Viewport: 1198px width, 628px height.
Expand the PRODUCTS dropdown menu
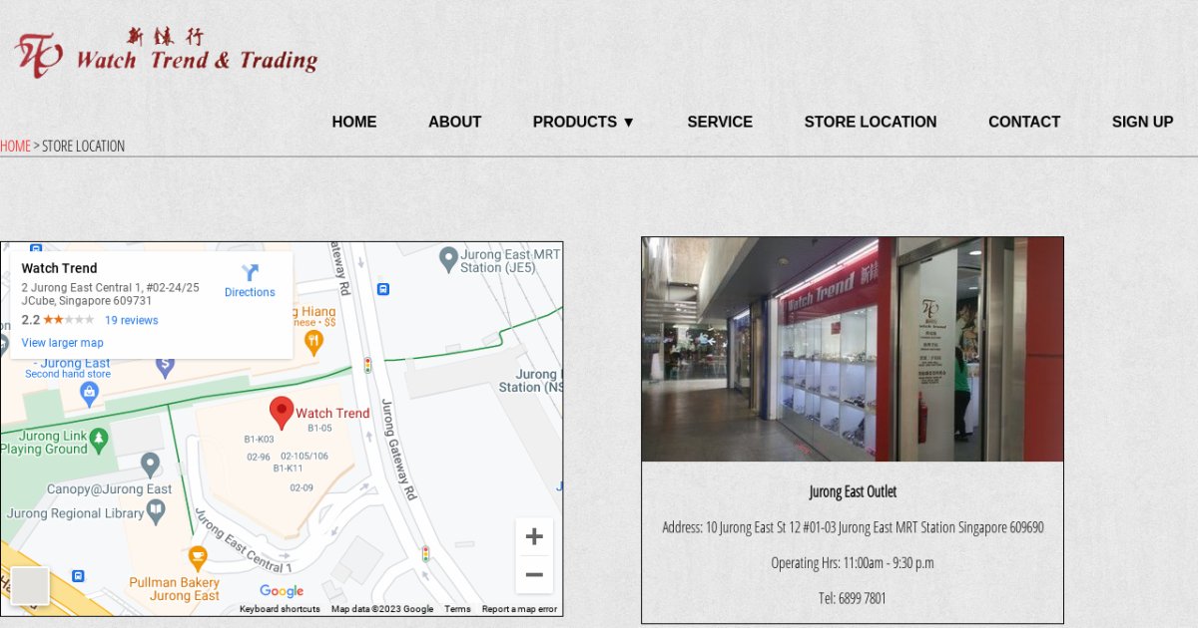(x=584, y=122)
